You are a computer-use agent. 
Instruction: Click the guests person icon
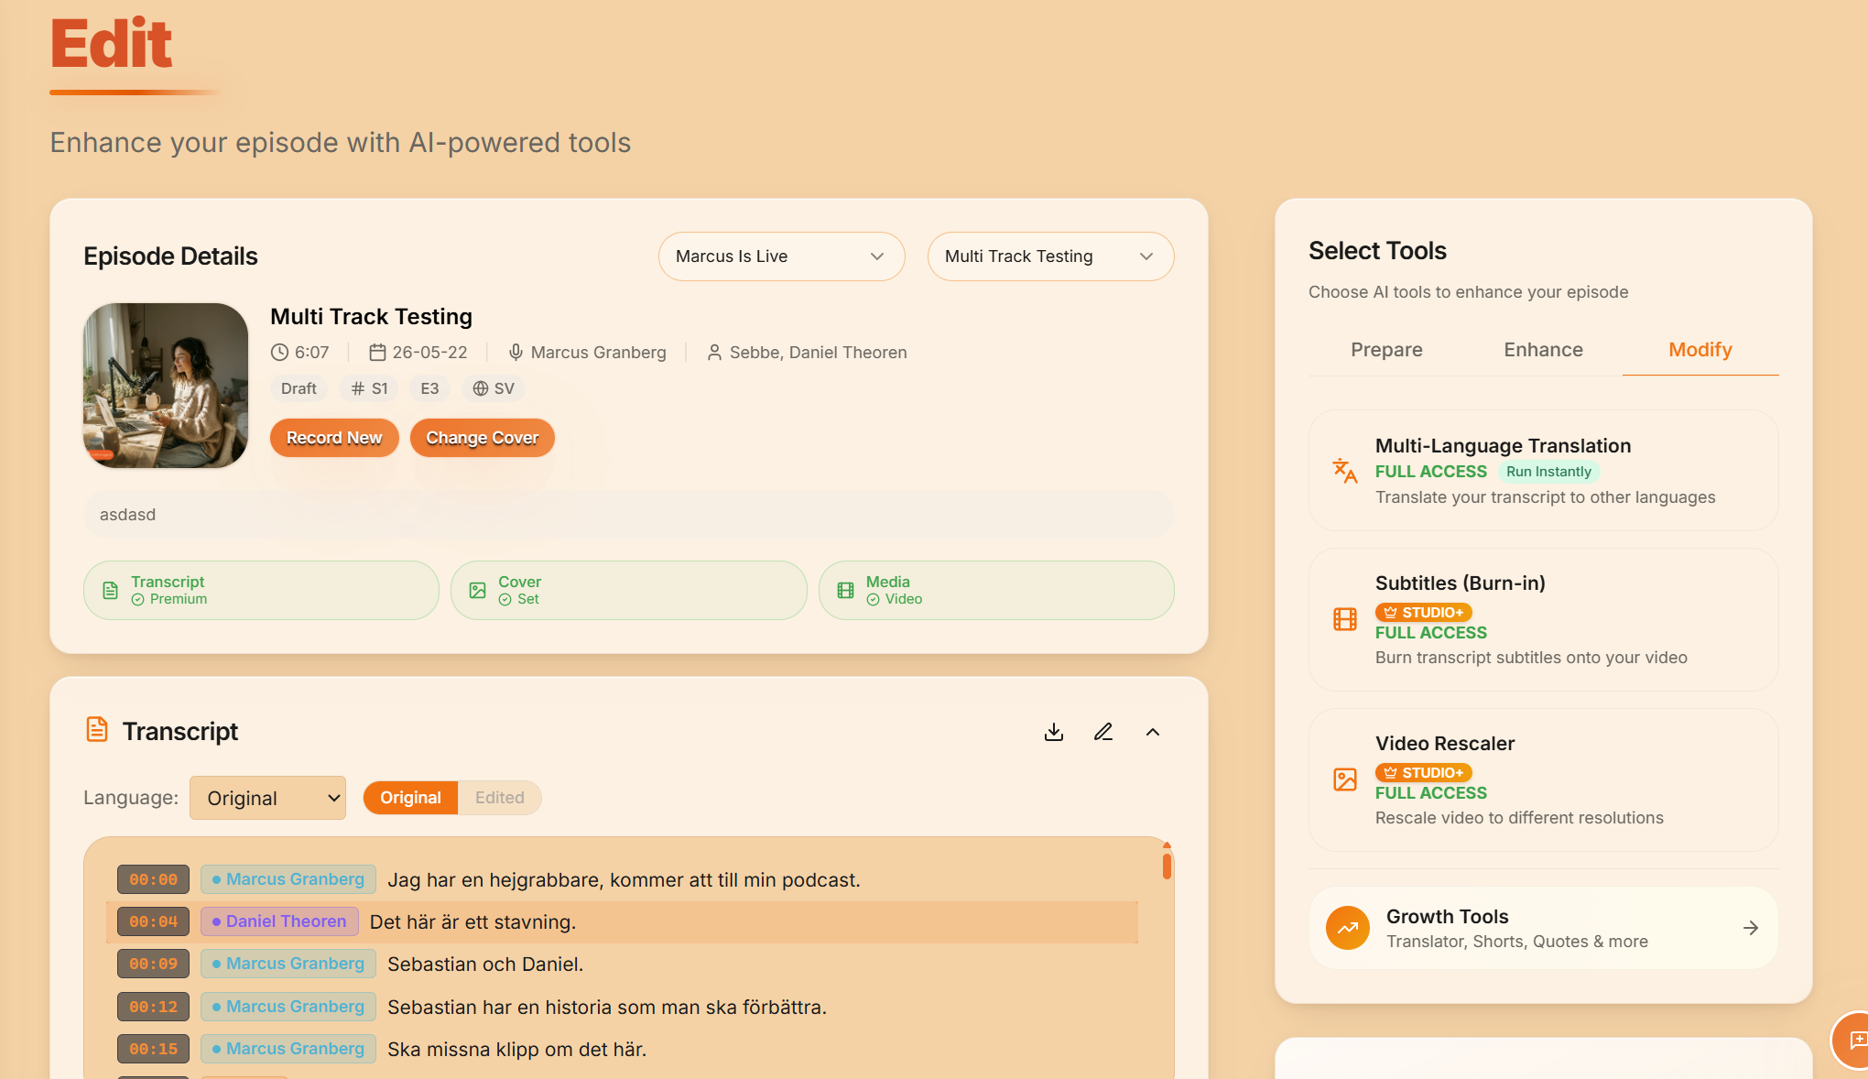714,352
